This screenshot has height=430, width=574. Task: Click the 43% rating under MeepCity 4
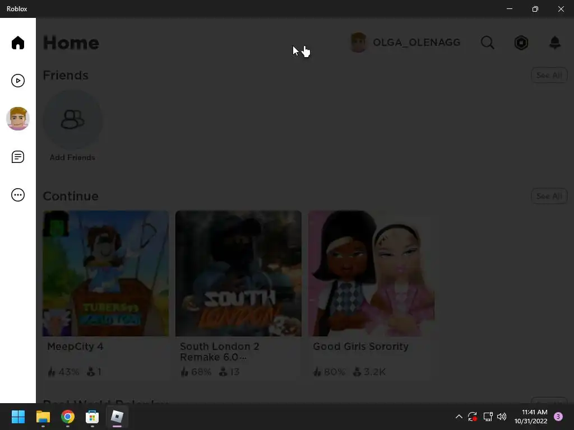tap(64, 372)
